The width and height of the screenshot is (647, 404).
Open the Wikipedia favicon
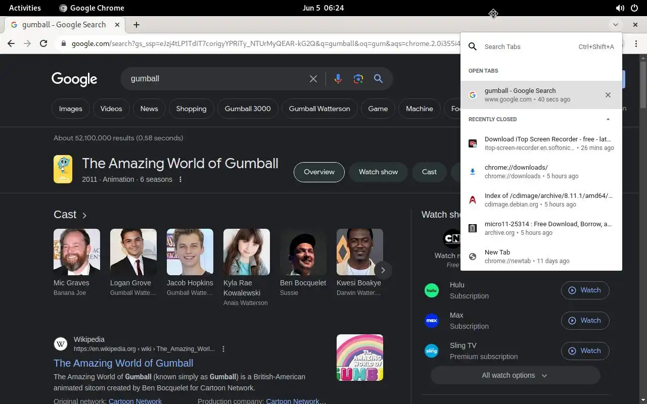(x=61, y=344)
